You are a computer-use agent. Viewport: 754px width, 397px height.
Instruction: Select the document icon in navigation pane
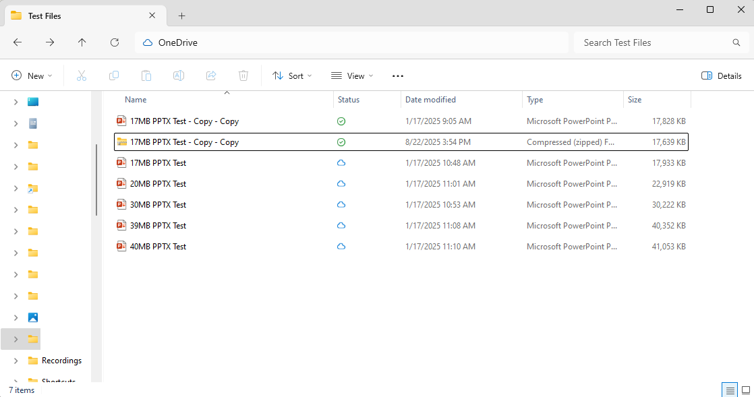(32, 123)
